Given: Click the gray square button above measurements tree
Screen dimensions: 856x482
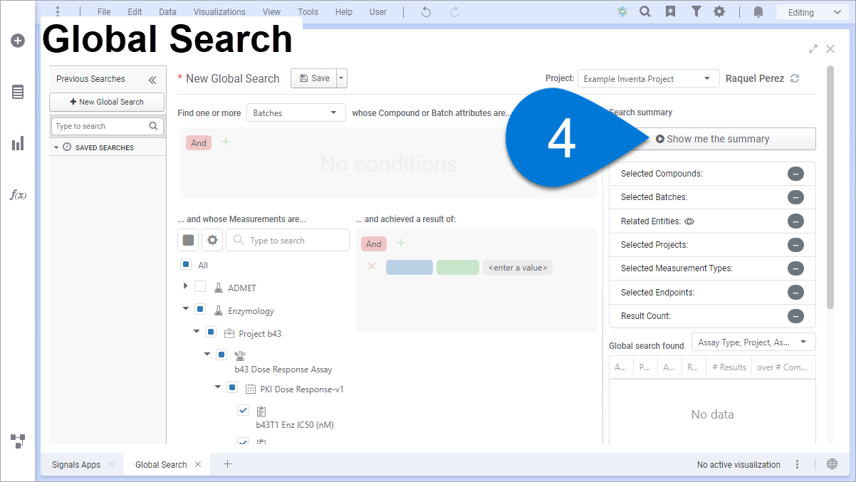Looking at the screenshot, I should pyautogui.click(x=188, y=240).
